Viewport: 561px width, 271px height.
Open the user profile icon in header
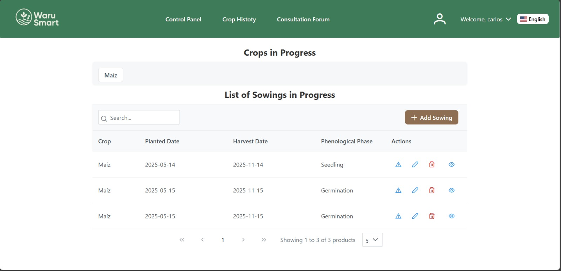click(x=440, y=19)
